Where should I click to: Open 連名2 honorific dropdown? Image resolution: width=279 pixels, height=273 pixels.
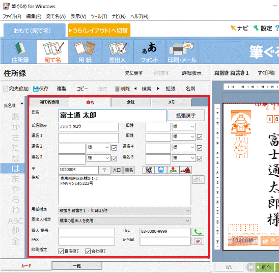click(99, 147)
